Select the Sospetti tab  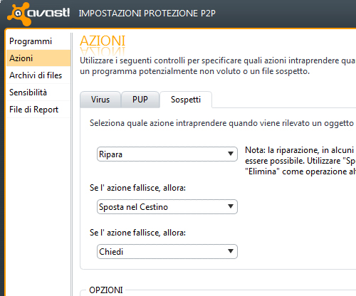[186, 100]
